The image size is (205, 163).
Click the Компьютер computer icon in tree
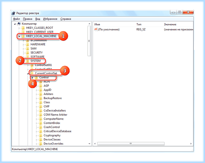pos(19,24)
